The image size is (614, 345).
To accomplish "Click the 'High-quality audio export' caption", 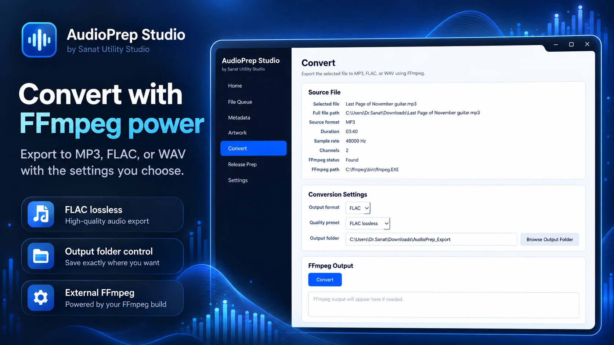I will [107, 221].
